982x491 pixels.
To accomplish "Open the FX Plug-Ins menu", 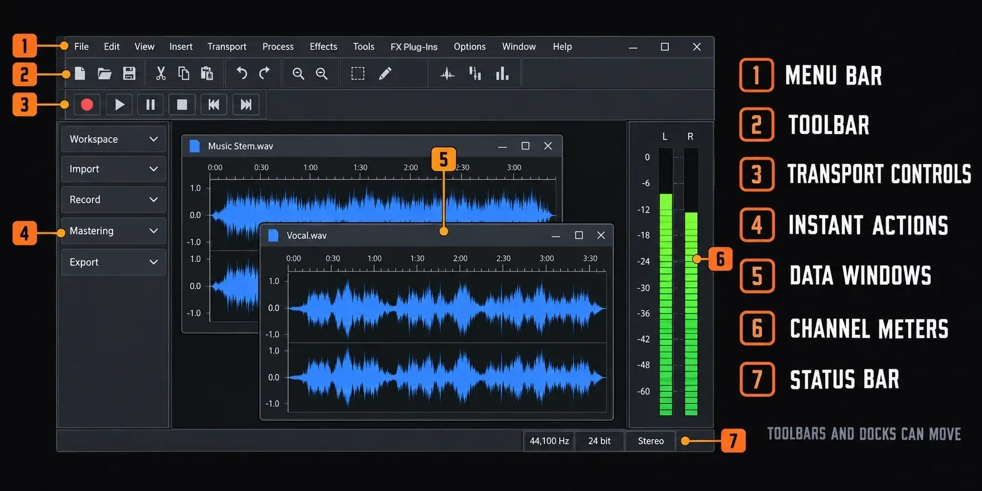I will (414, 46).
